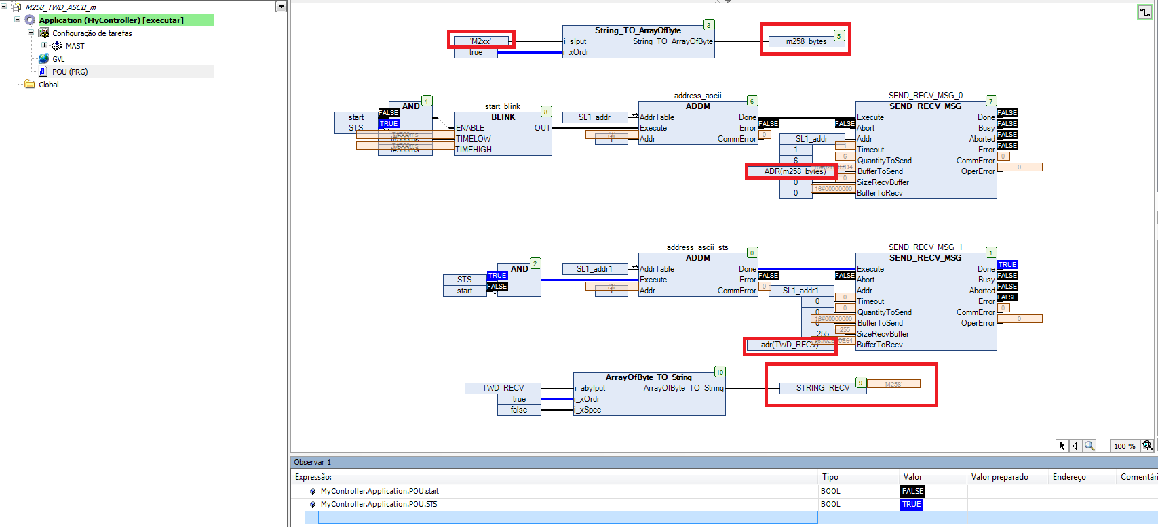
Task: Click the SL1_addr input of address_ascii
Action: click(595, 117)
